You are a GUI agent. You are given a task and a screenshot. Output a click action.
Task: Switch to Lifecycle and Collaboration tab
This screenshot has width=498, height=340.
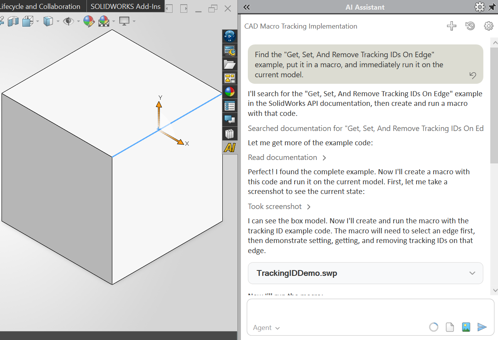coord(40,6)
